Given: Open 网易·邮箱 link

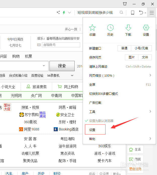Looking at the screenshot, I should [x=68, y=107].
